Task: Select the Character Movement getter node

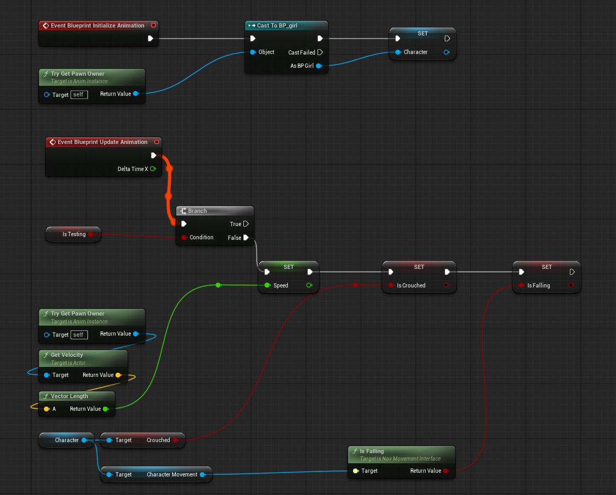Action: click(x=156, y=474)
